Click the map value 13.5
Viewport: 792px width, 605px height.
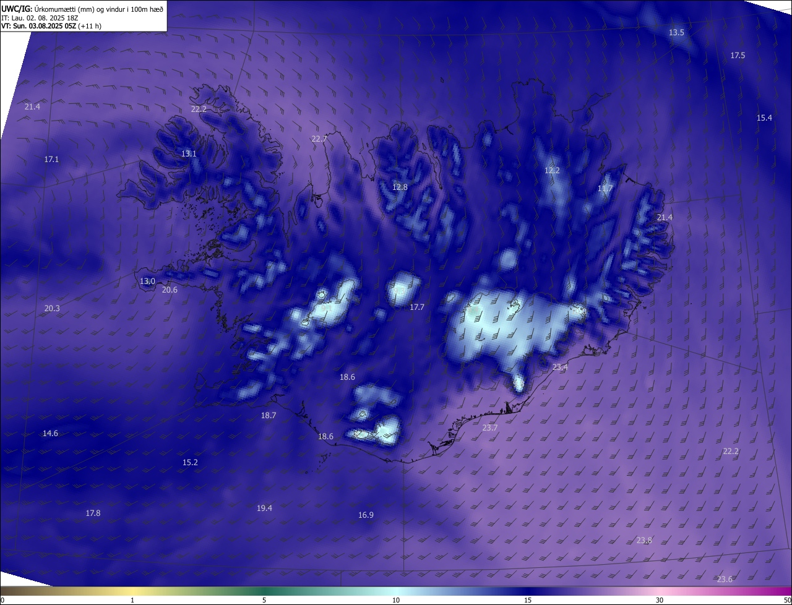tap(677, 32)
